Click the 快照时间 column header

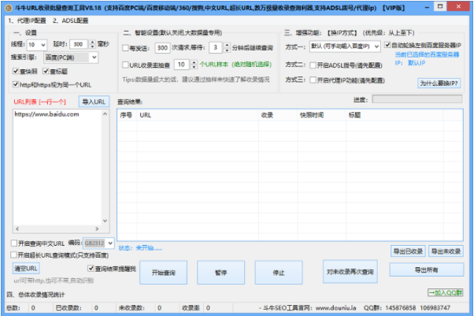click(x=321, y=115)
